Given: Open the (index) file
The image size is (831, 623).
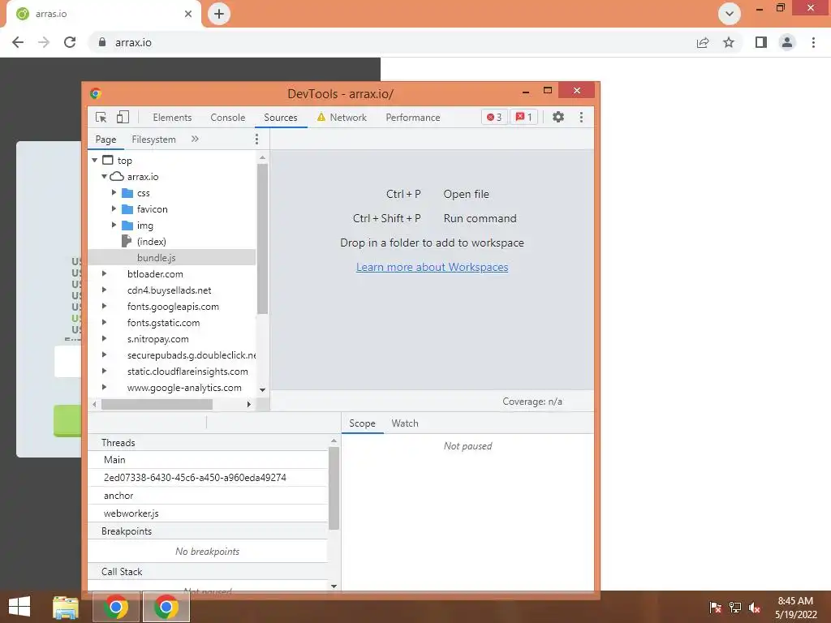Looking at the screenshot, I should click(151, 242).
